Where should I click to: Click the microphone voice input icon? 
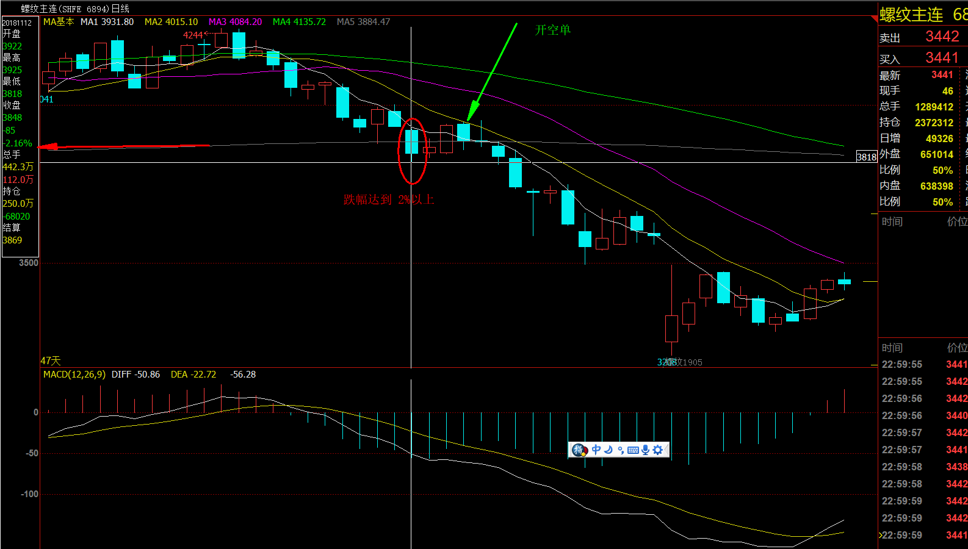point(645,450)
